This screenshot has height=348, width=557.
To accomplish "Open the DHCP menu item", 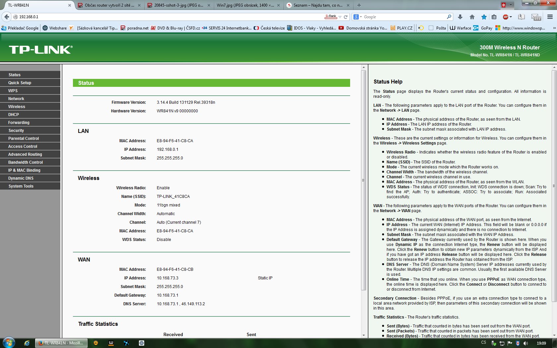I will pos(30,115).
